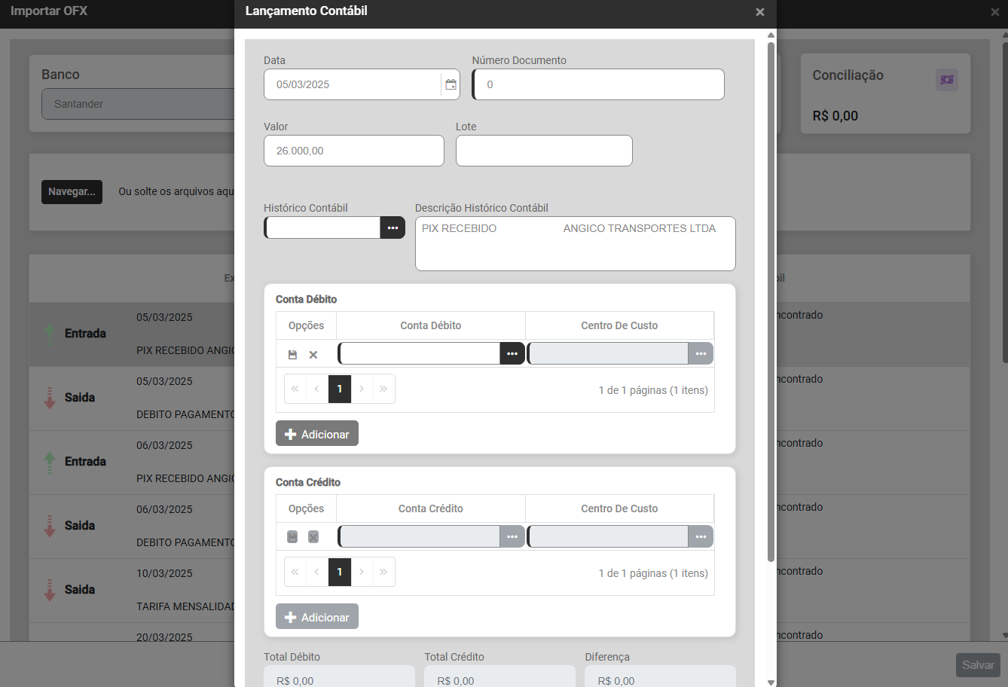
Task: Select page 1 in Conta Débito pager
Action: click(340, 389)
